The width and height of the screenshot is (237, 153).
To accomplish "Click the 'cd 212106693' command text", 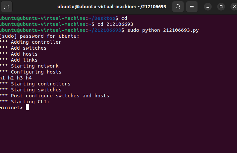I will click(115, 24).
